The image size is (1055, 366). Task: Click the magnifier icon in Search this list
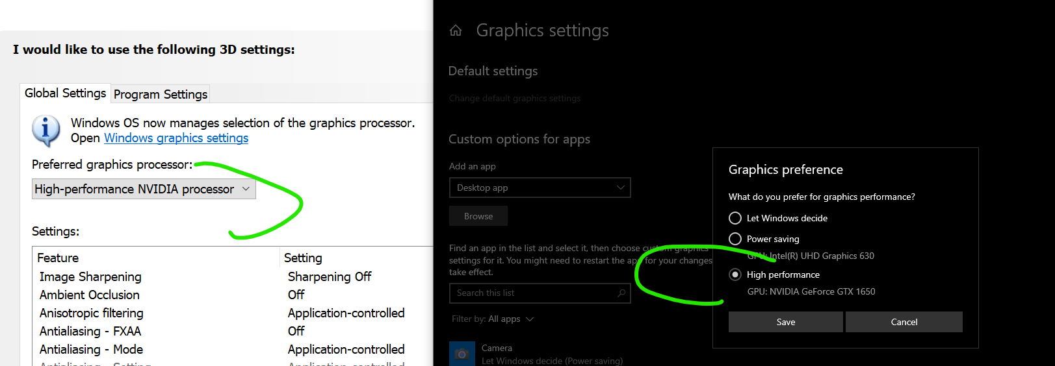[x=621, y=293]
